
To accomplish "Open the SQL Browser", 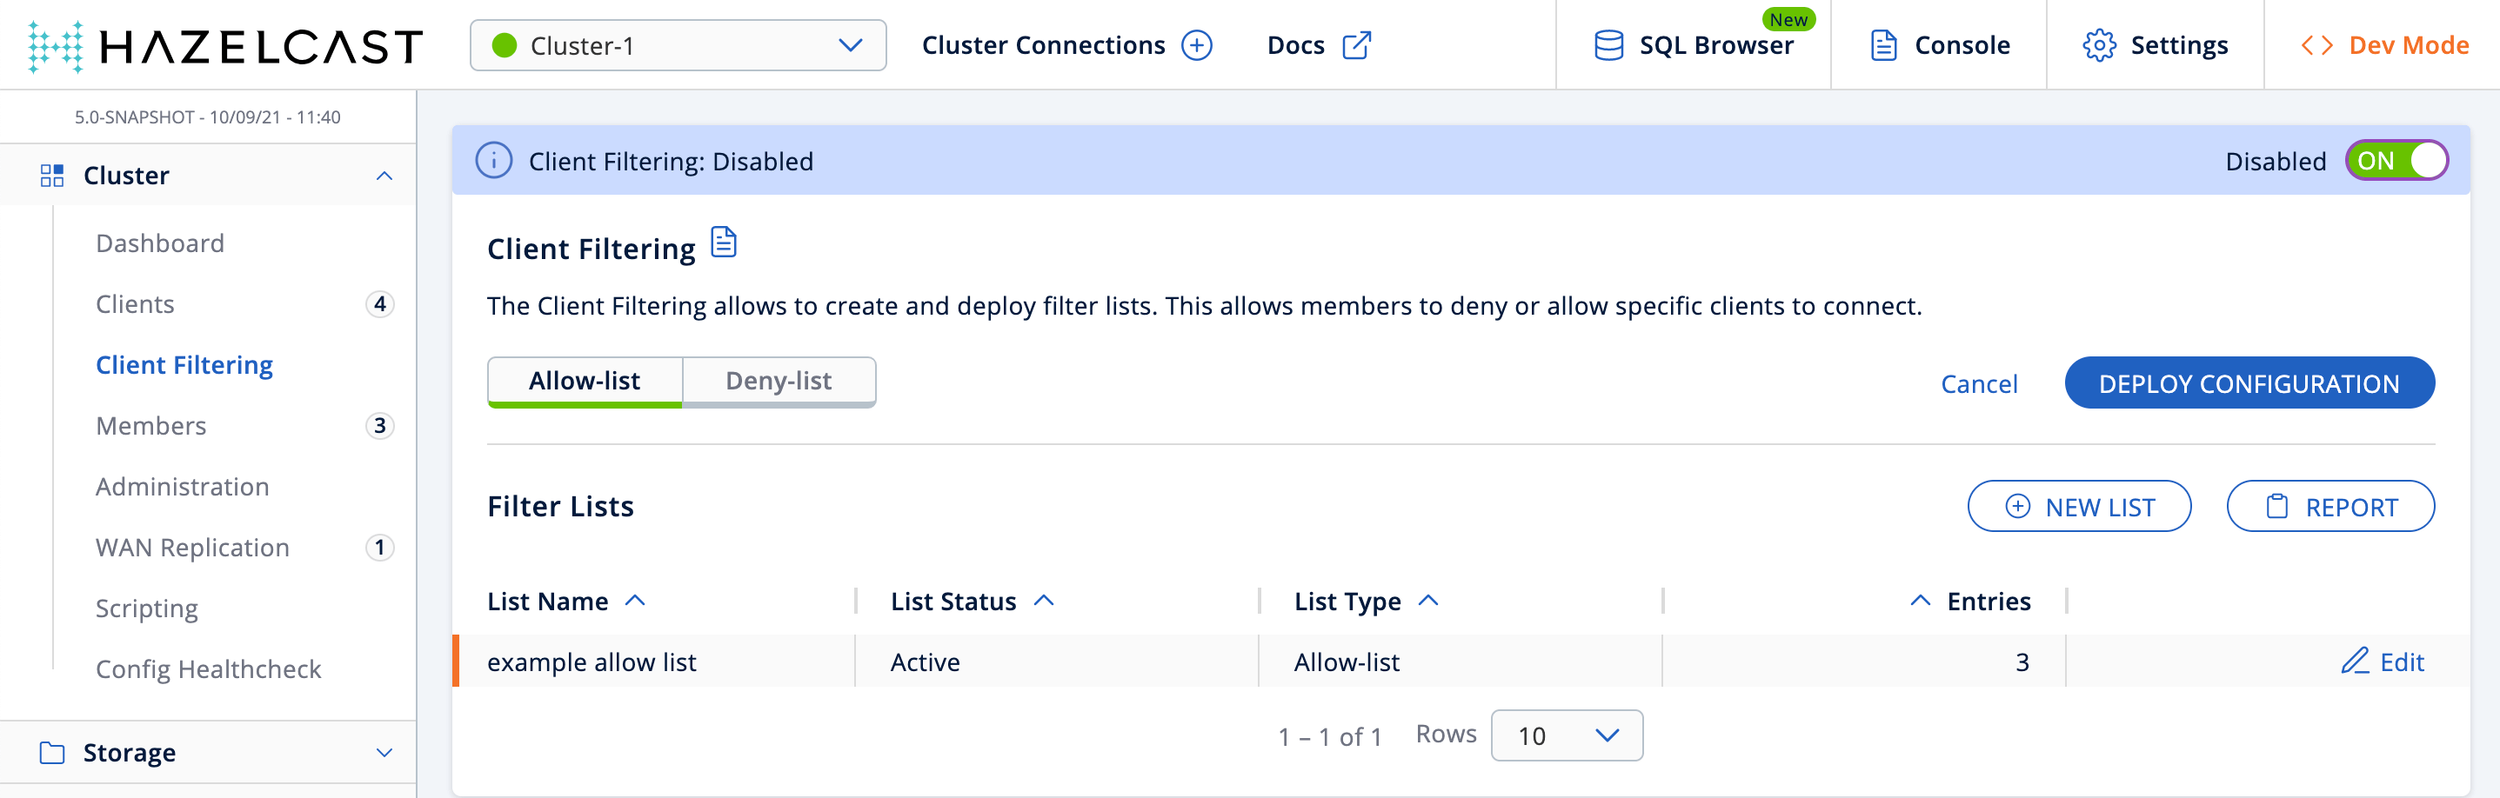I will (1694, 44).
